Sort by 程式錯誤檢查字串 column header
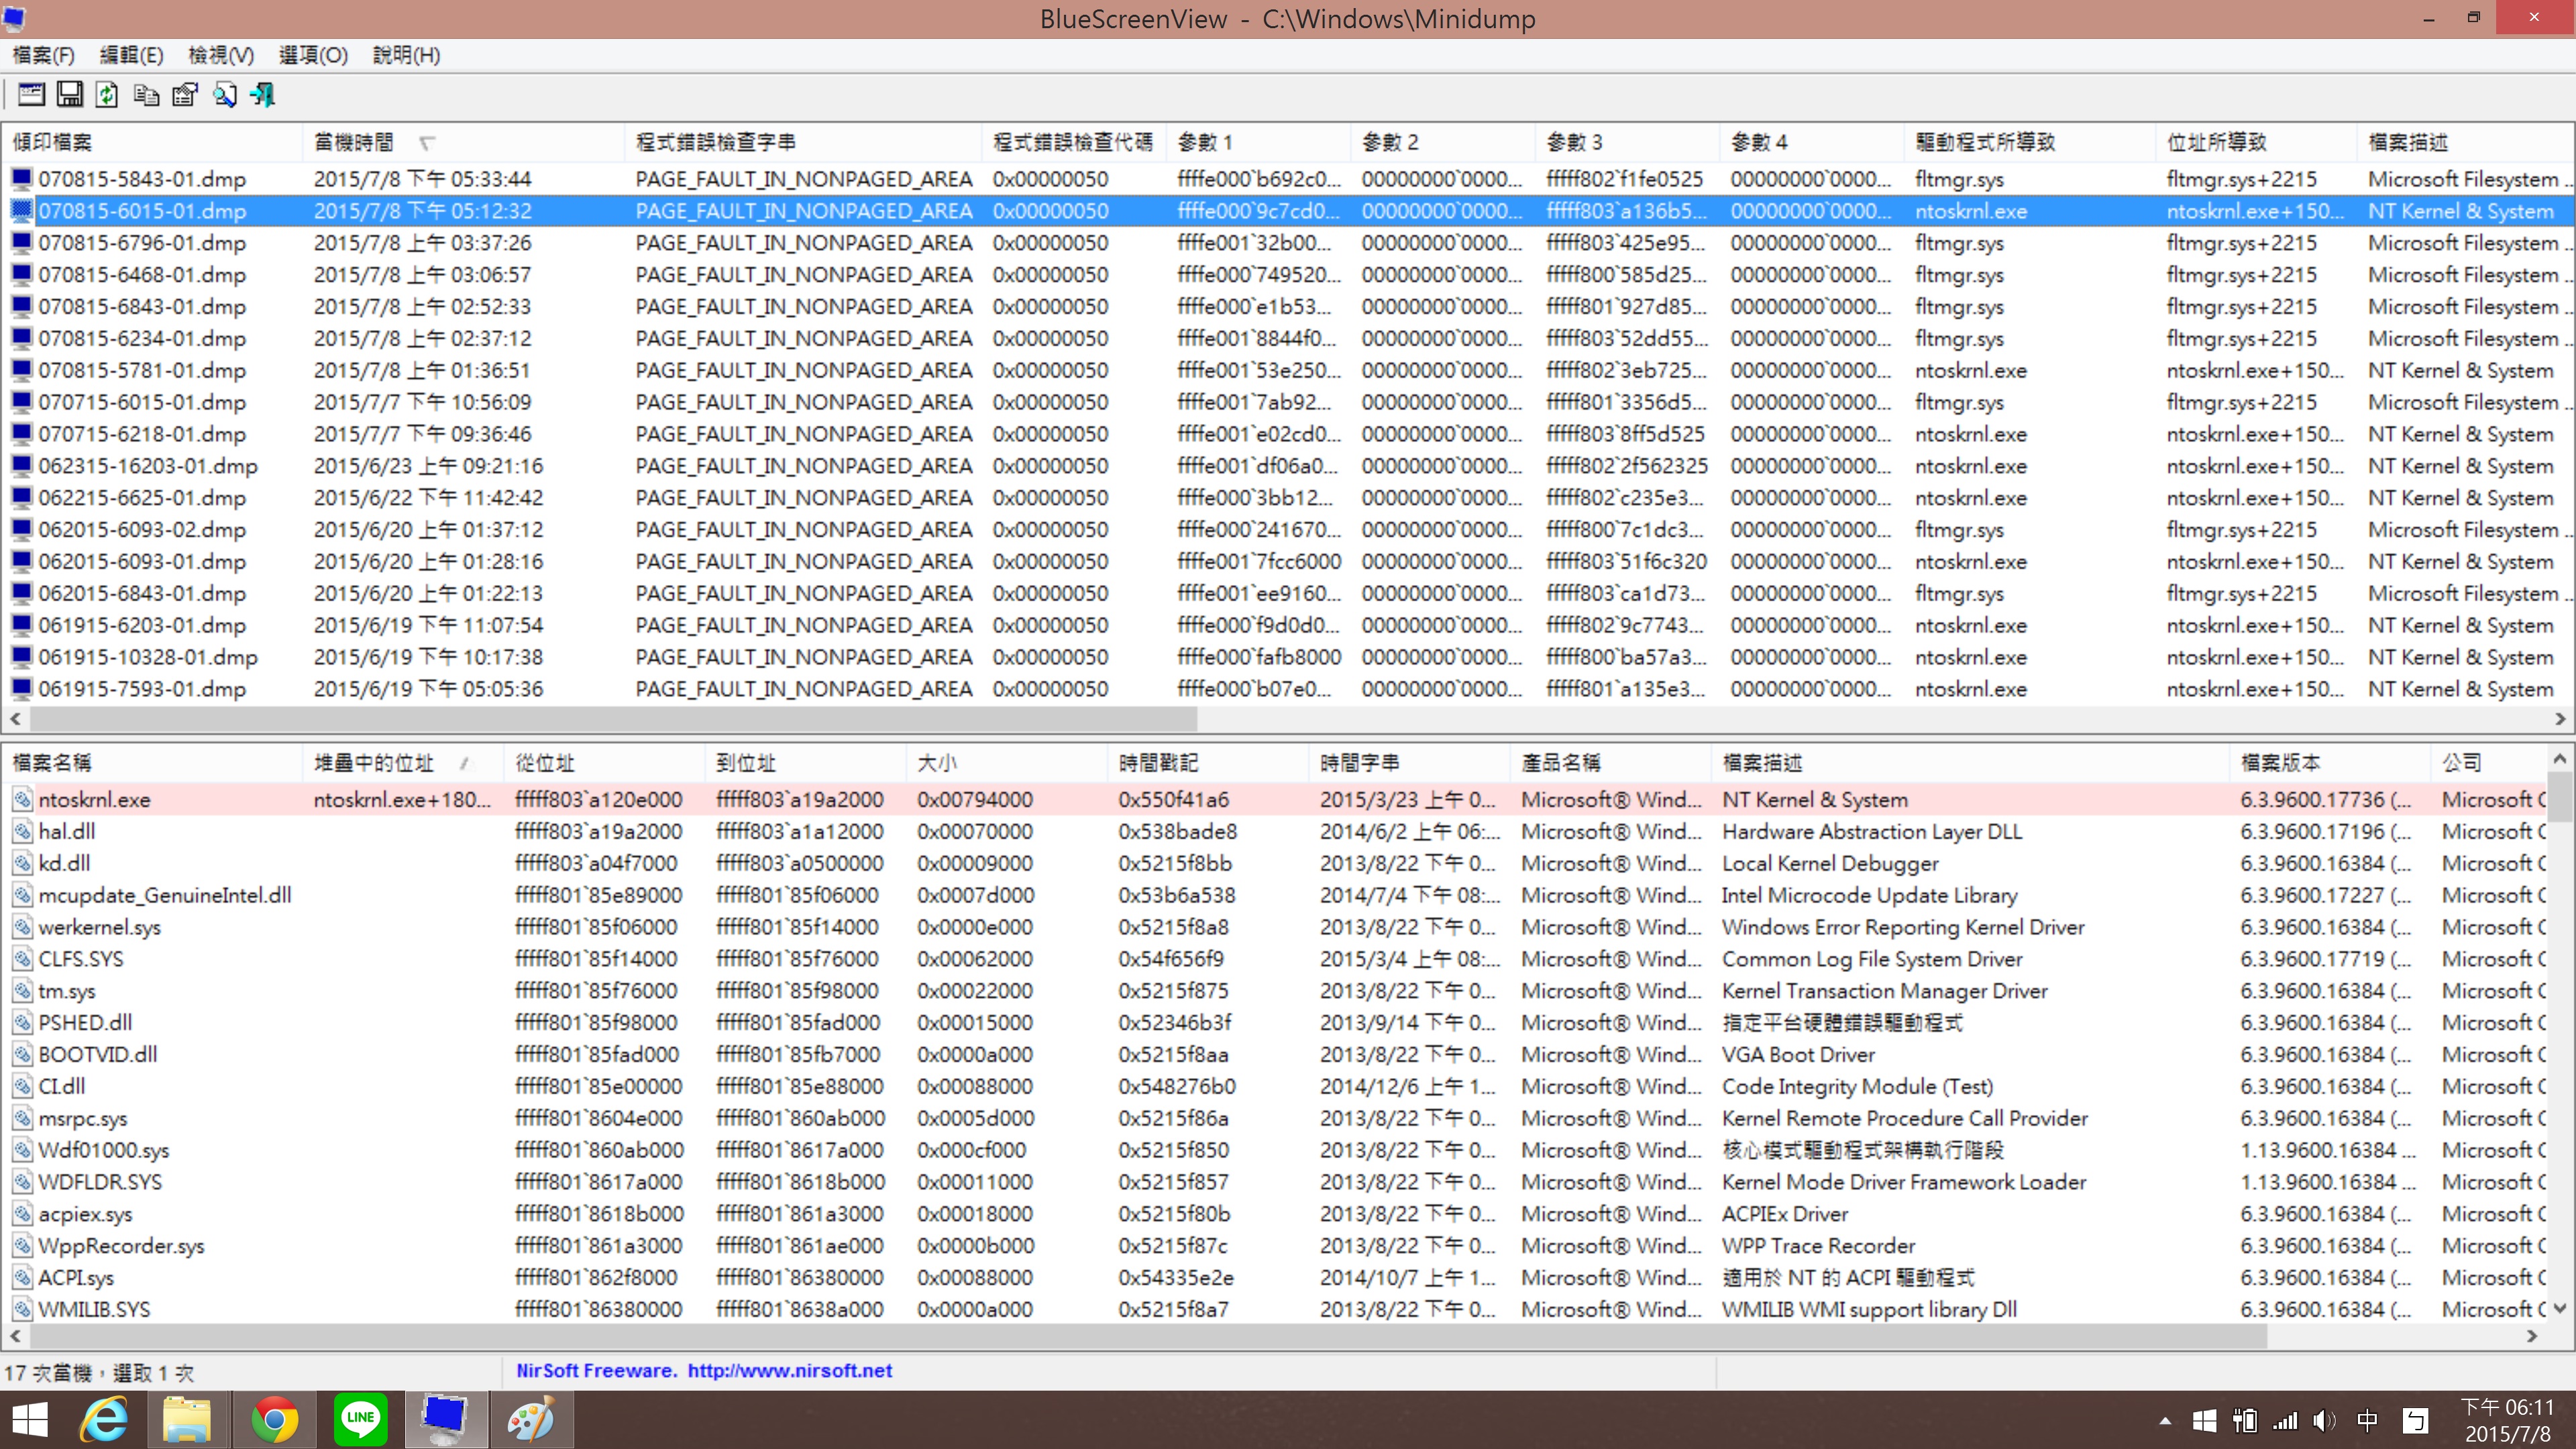Image resolution: width=2576 pixels, height=1449 pixels. [x=804, y=142]
